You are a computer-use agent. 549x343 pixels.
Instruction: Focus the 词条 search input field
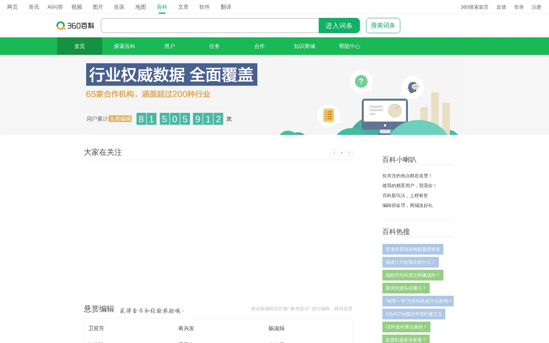210,26
